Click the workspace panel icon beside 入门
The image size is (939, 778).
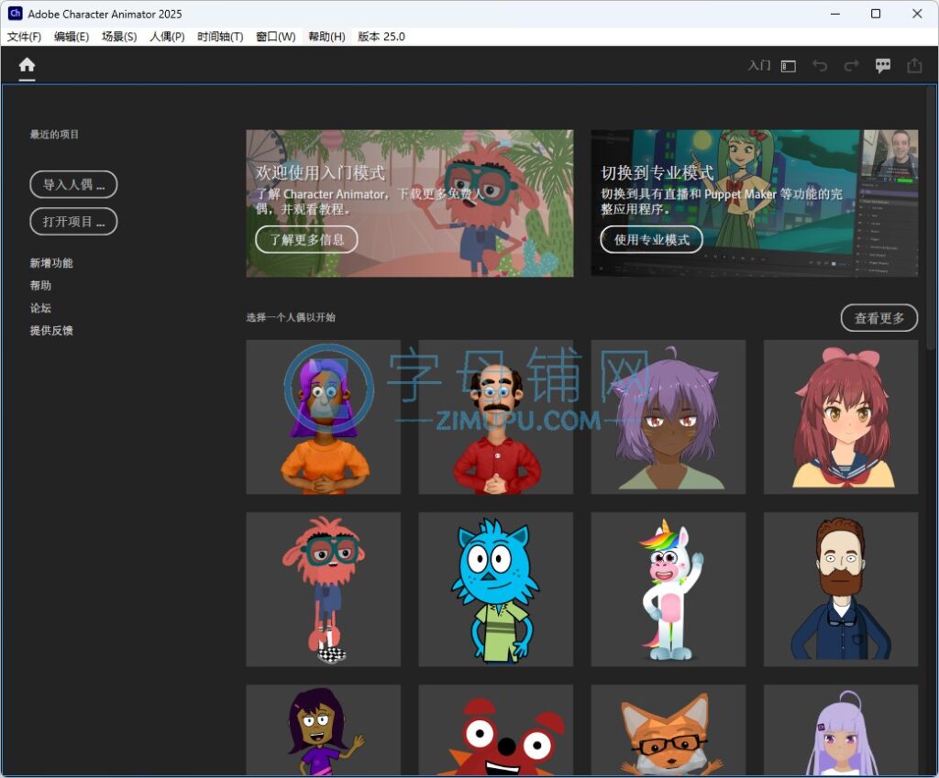pyautogui.click(x=789, y=66)
